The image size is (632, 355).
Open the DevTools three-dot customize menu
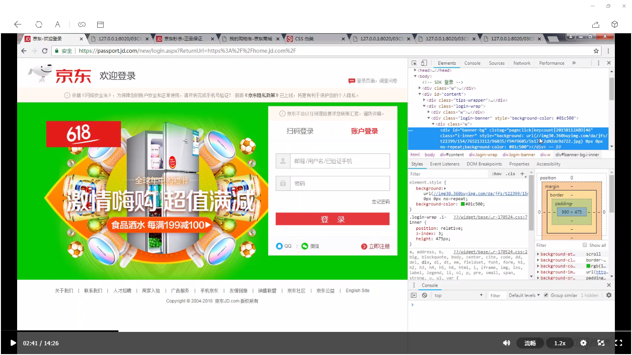(x=598, y=63)
